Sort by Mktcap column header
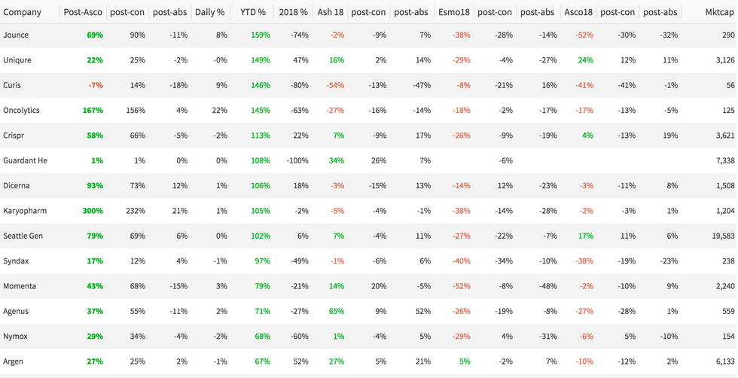 coord(720,12)
